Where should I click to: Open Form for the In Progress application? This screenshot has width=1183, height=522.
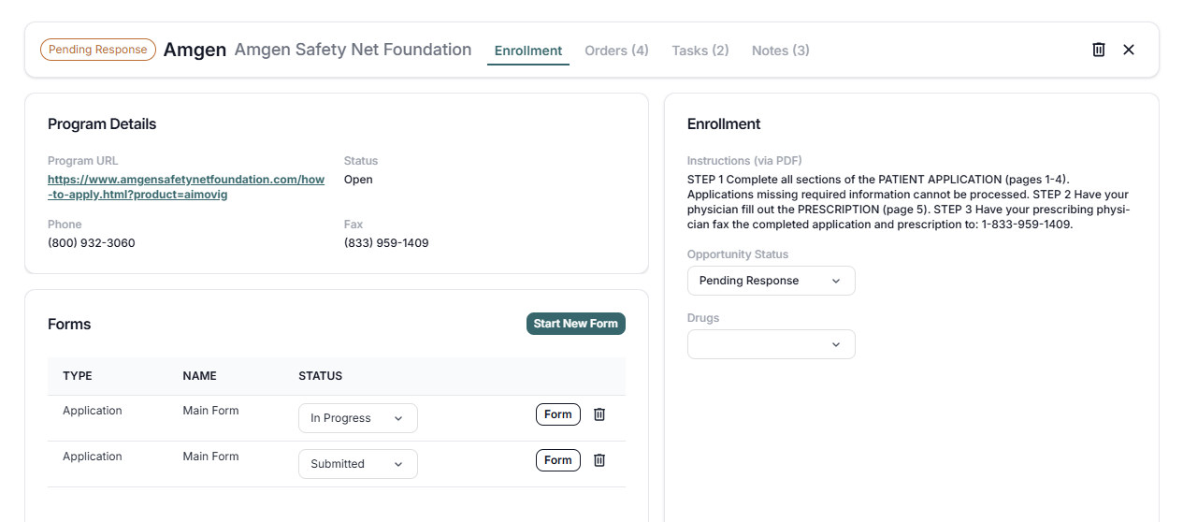tap(557, 414)
